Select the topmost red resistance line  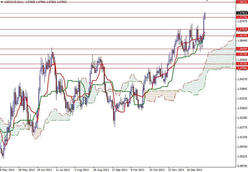[x=117, y=2]
